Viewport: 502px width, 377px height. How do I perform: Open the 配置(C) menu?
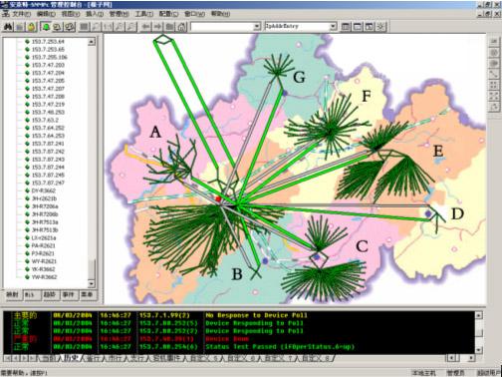click(168, 14)
